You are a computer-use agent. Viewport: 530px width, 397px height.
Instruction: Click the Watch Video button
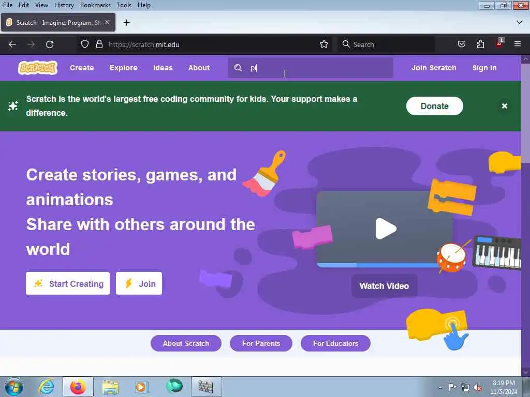[x=385, y=286]
